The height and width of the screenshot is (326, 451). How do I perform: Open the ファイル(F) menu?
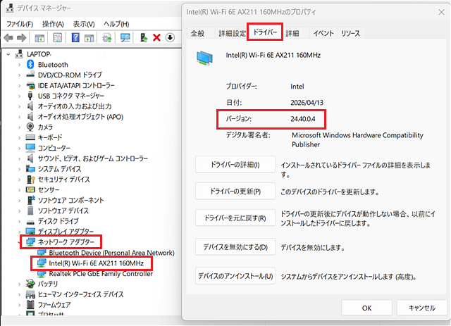tap(20, 24)
